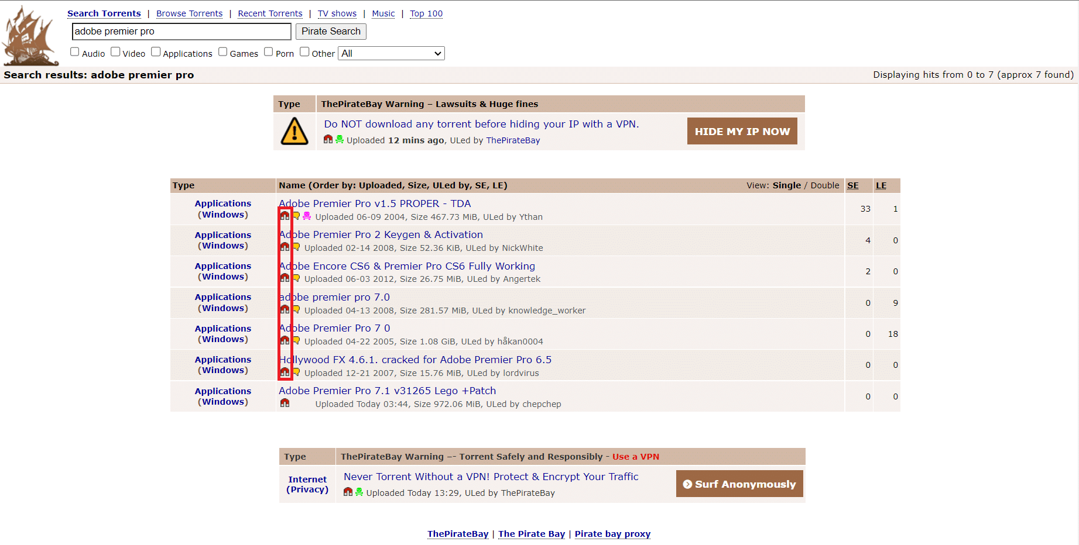The height and width of the screenshot is (545, 1079).
Task: Click the Pirate Search button
Action: pos(331,32)
